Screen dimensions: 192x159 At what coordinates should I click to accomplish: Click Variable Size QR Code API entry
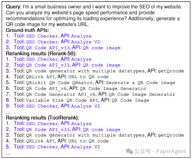click(x=78, y=100)
